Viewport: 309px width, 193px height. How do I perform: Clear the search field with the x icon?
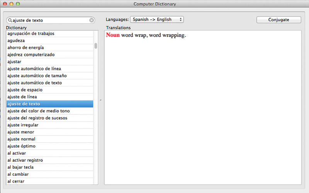point(92,20)
